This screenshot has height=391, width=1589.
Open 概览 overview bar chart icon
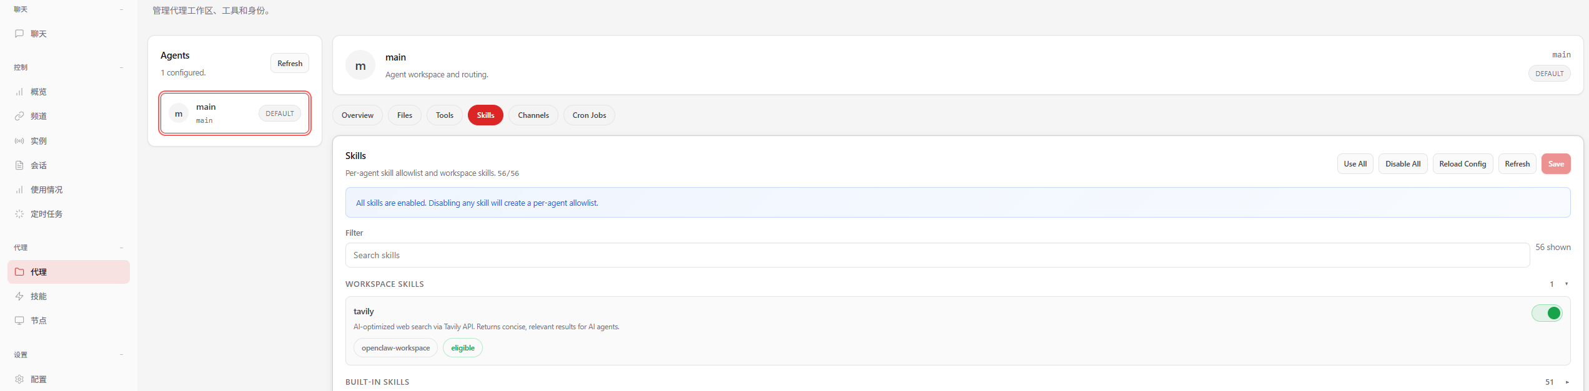pyautogui.click(x=19, y=92)
